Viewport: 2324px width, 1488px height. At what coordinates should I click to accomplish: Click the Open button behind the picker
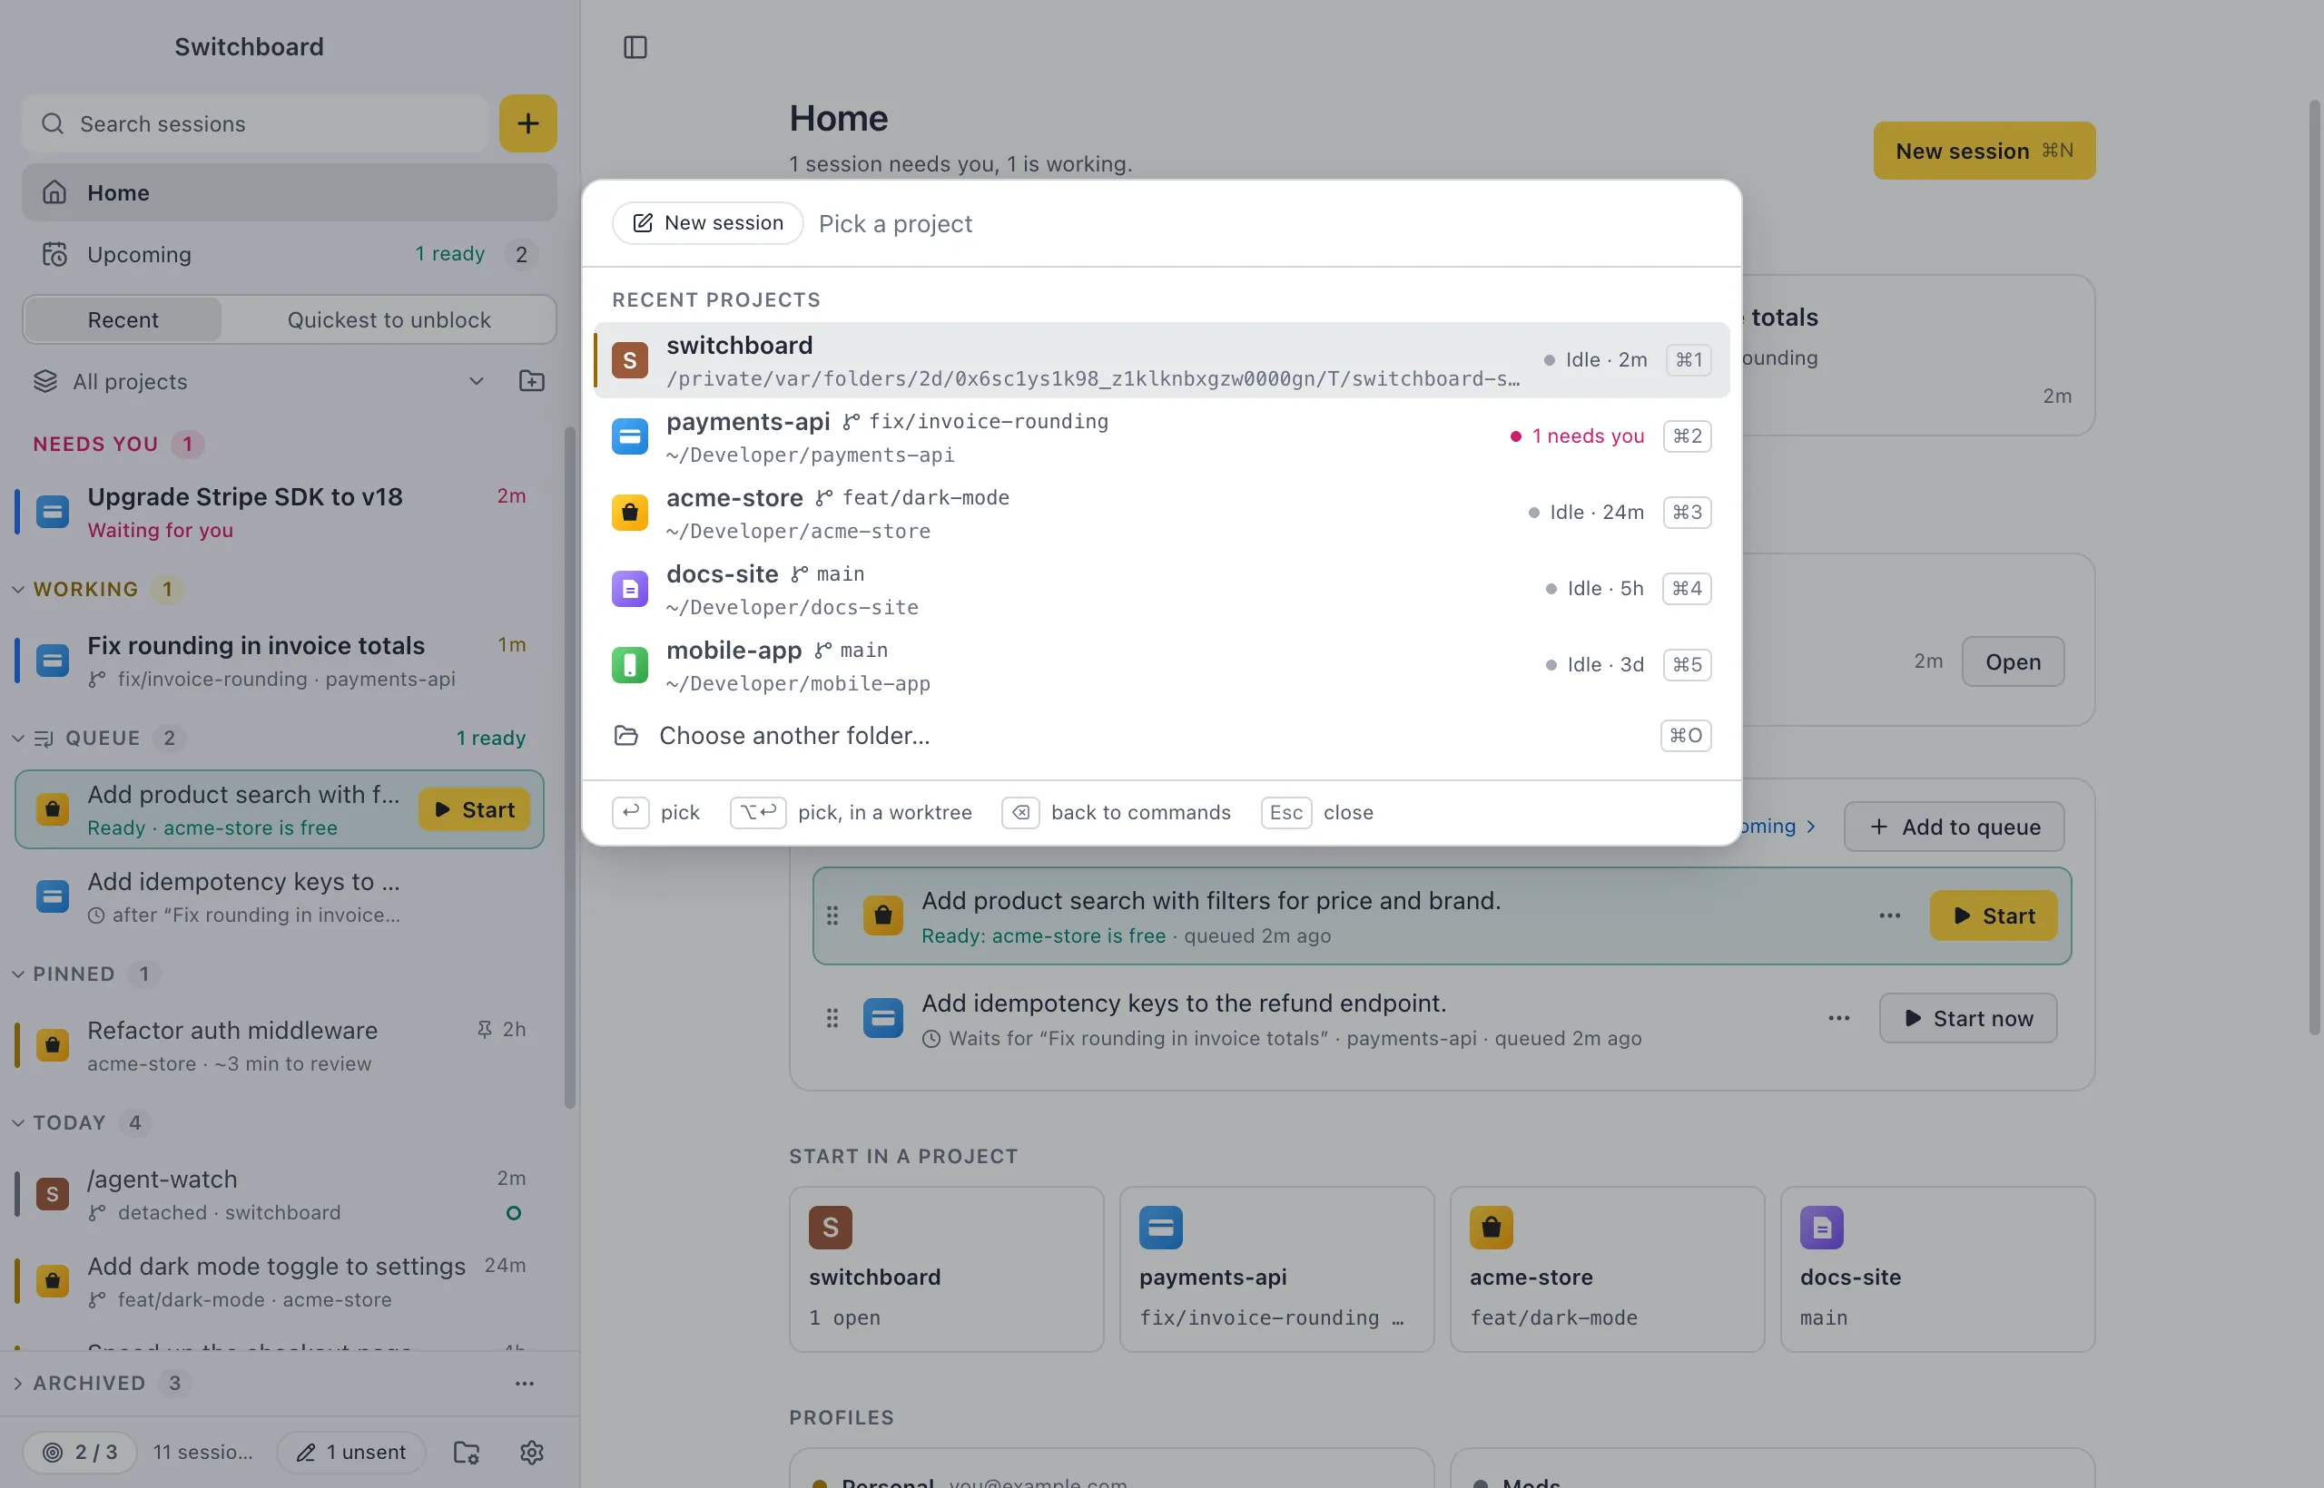point(2013,661)
